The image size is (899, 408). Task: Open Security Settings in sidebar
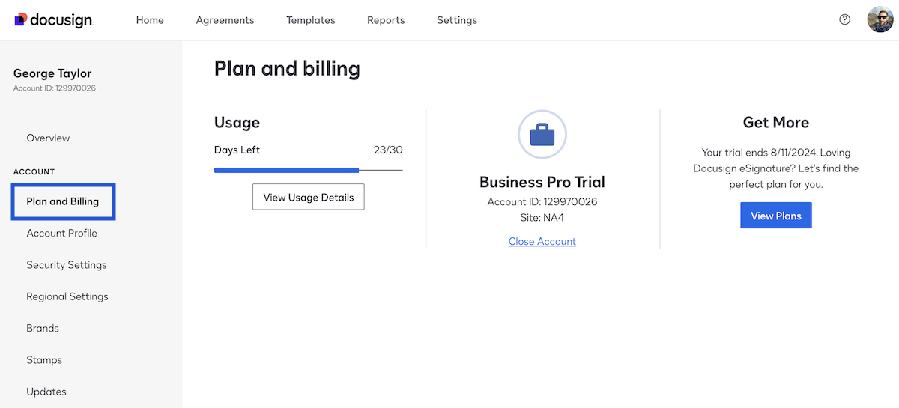click(x=67, y=265)
